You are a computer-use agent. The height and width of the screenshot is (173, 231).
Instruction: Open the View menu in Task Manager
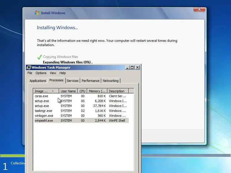click(53, 73)
